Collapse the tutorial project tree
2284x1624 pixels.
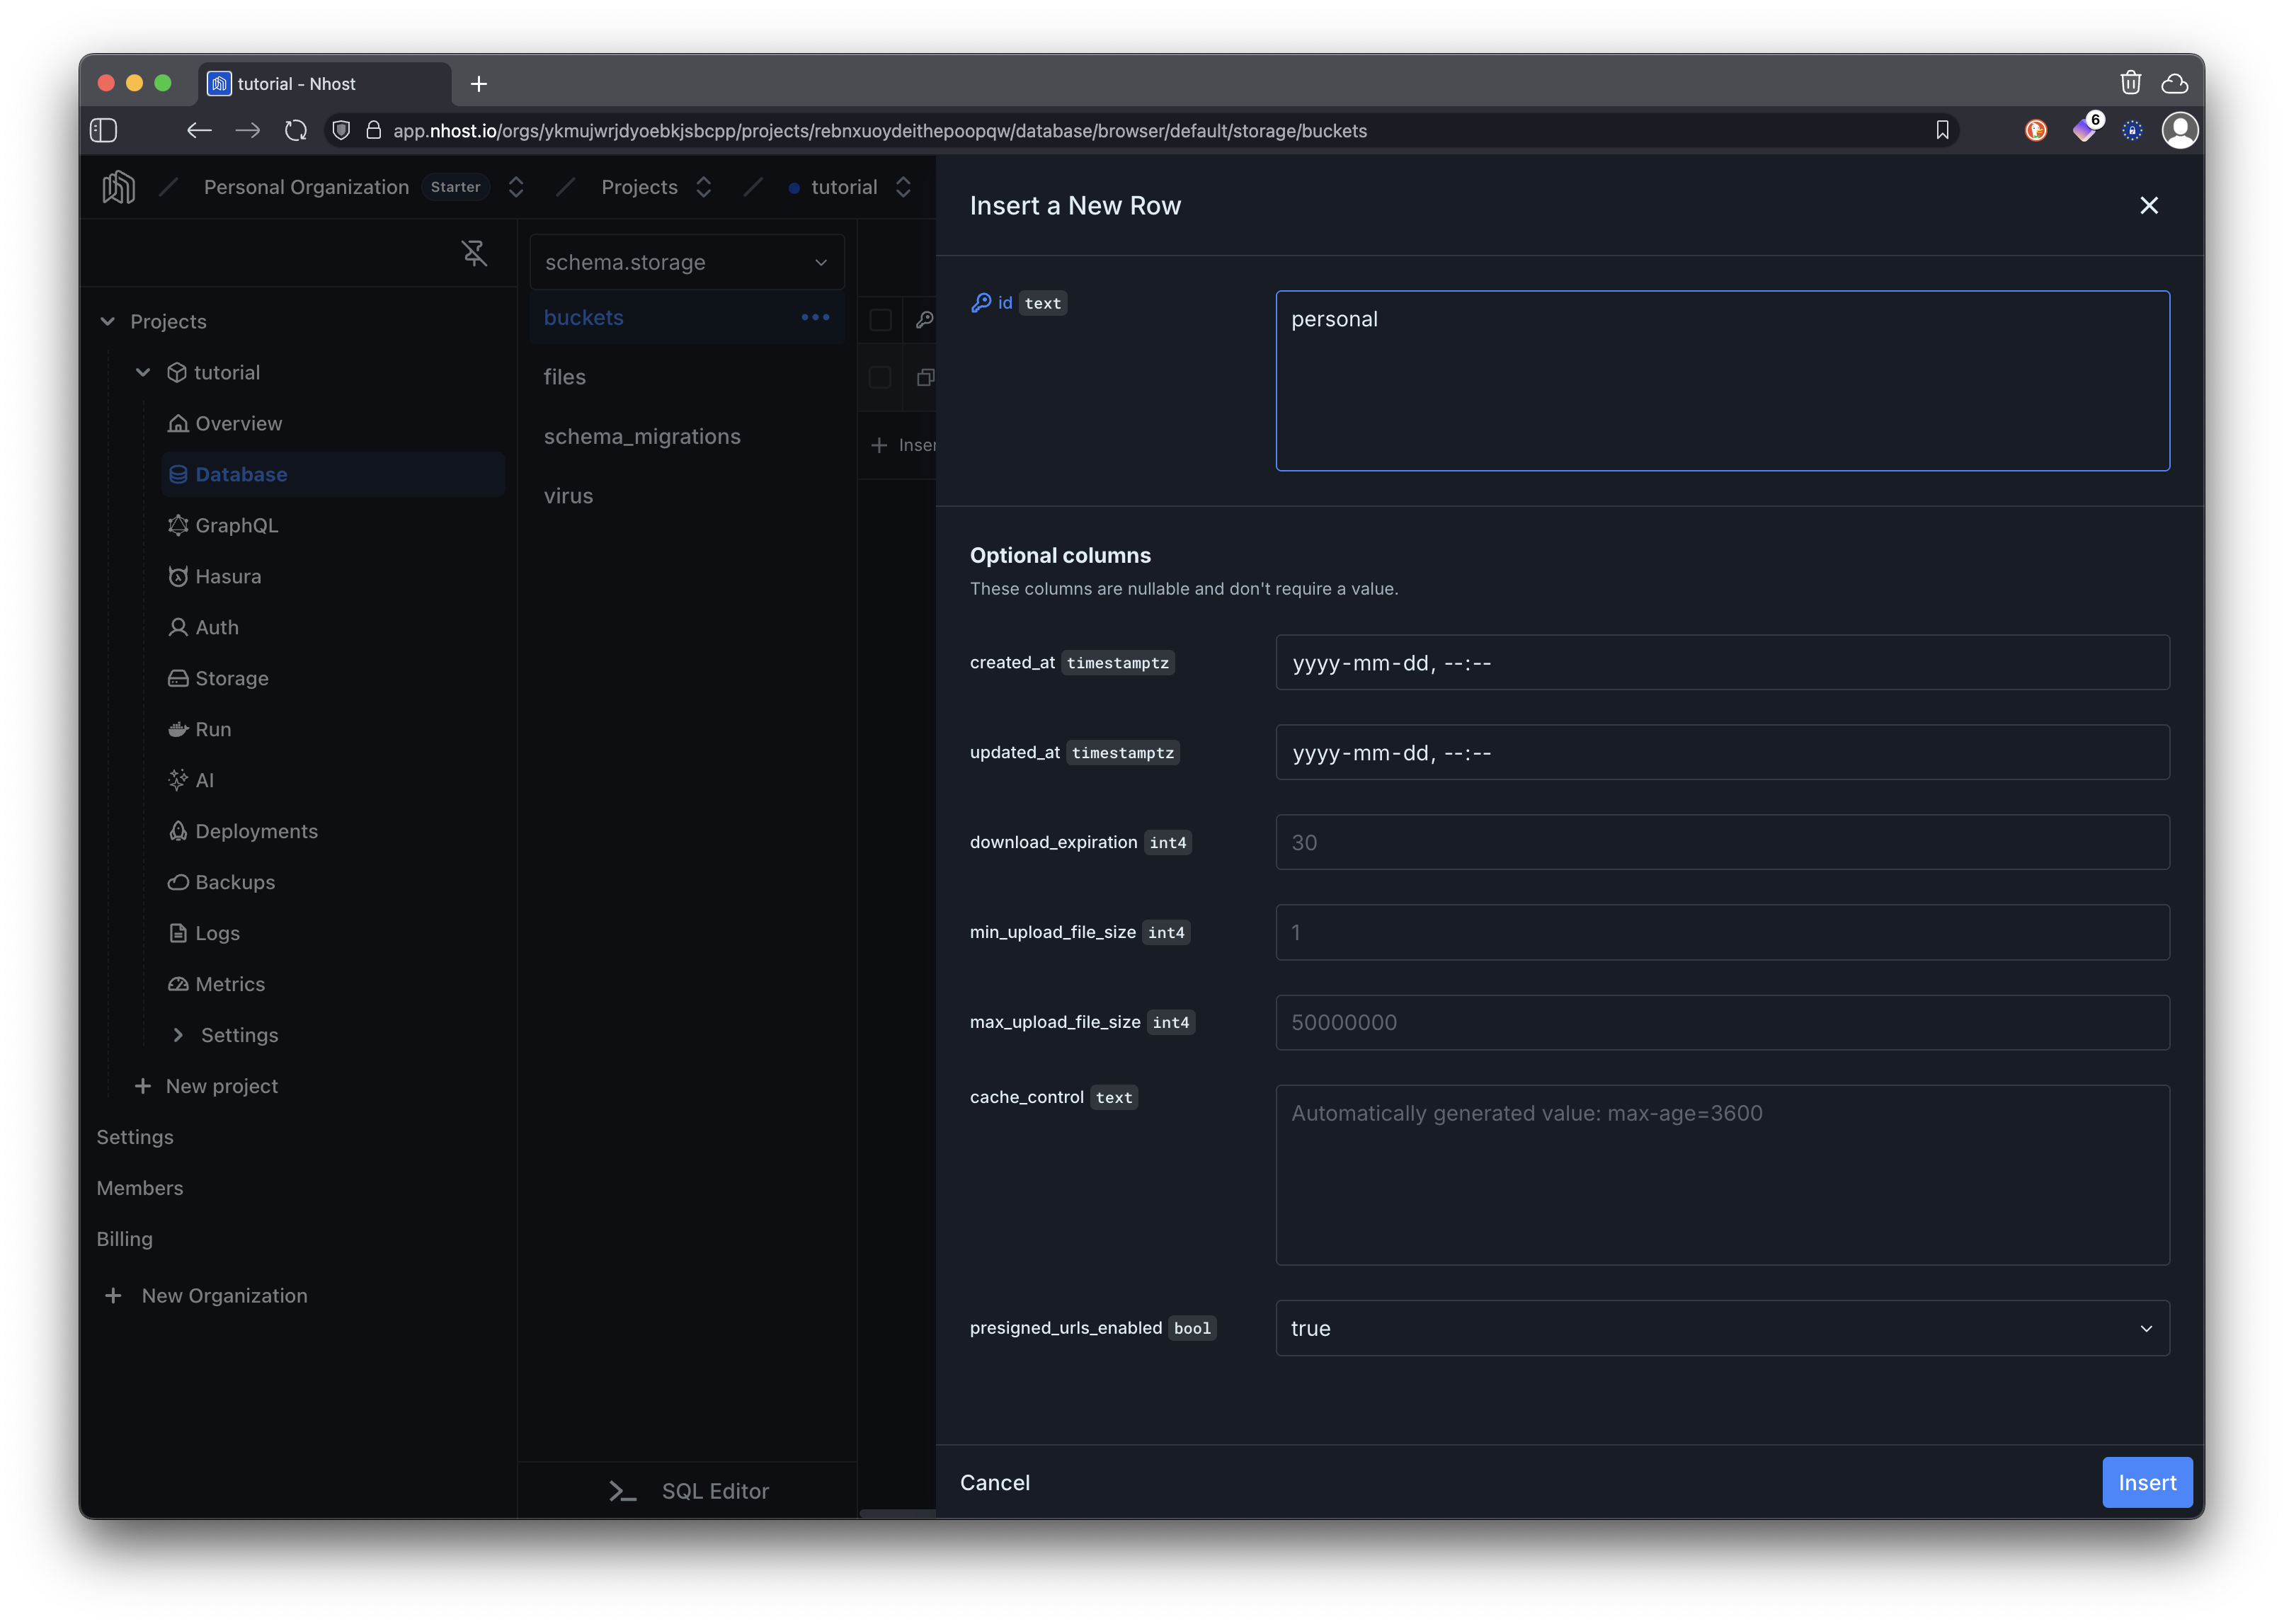click(x=143, y=372)
